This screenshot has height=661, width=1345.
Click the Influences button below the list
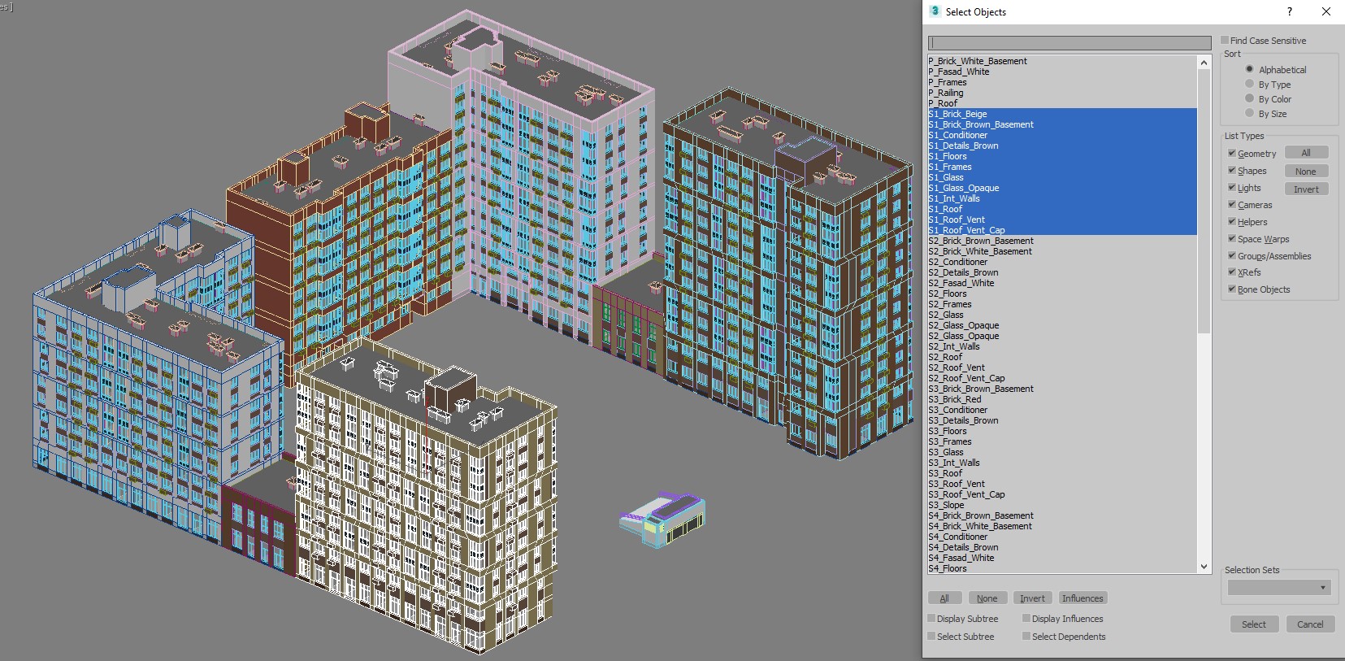(1083, 598)
